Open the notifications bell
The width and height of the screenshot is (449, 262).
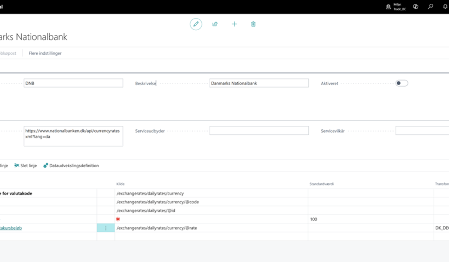coord(446,6)
